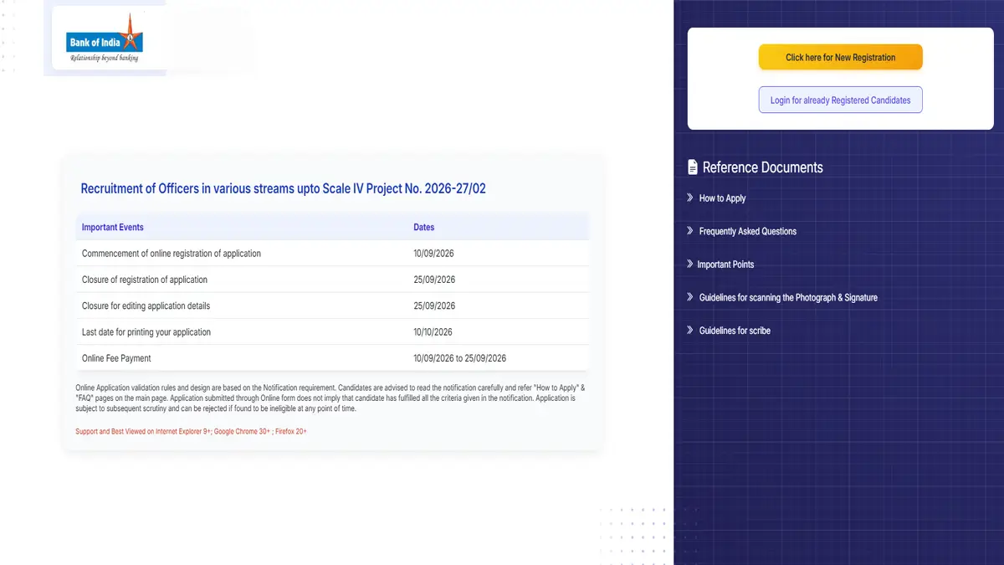Click the Online Application validation rules paragraph
The image size is (1004, 565).
pos(330,398)
